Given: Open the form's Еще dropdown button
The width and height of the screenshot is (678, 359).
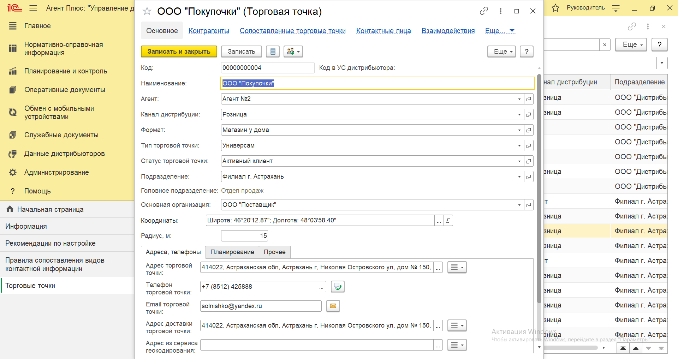Looking at the screenshot, I should (502, 52).
